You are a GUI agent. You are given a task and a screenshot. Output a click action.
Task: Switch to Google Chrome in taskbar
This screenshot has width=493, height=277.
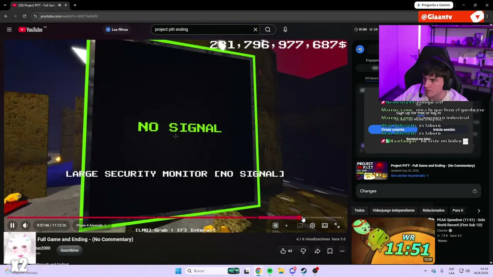[258, 271]
